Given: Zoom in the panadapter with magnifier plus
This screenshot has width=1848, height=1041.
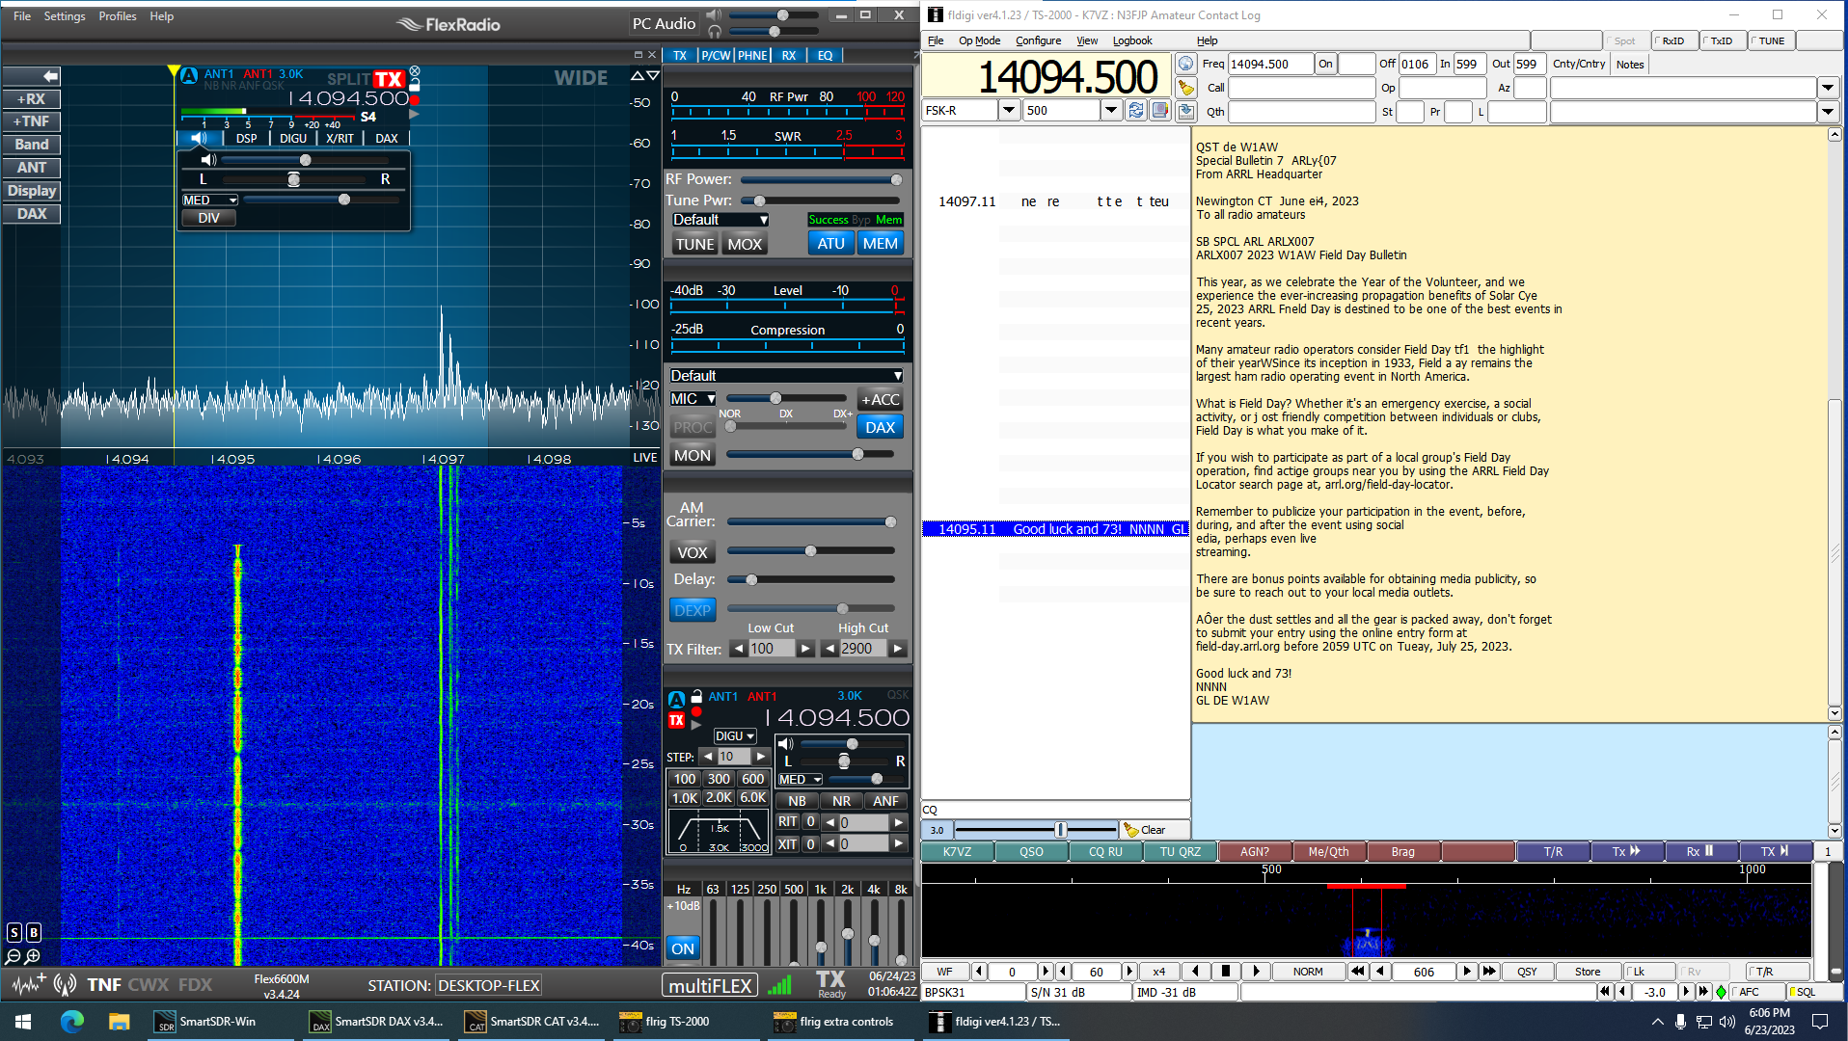Looking at the screenshot, I should (33, 956).
